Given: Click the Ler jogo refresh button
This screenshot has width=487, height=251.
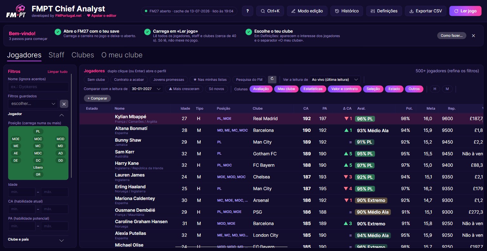Looking at the screenshot, I should 465,11.
